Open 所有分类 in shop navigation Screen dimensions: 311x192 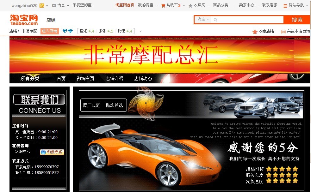click(30, 79)
